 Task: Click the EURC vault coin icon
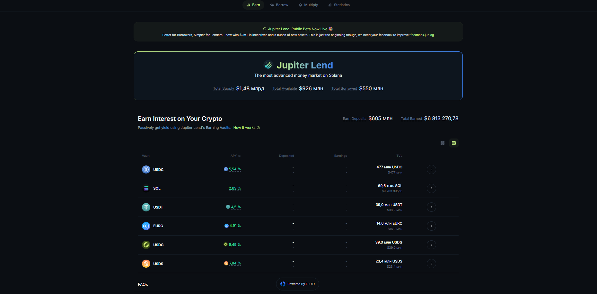(x=146, y=226)
